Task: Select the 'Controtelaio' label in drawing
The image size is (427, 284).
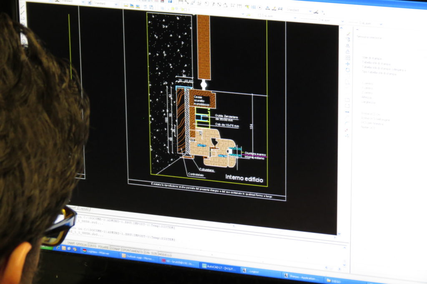Action: point(196,174)
